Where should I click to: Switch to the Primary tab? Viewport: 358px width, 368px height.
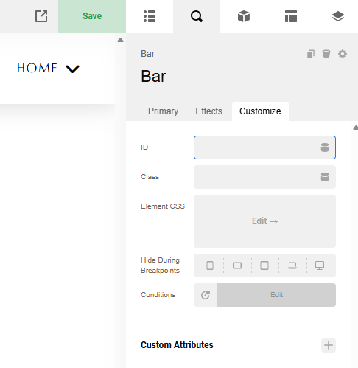[x=163, y=111]
